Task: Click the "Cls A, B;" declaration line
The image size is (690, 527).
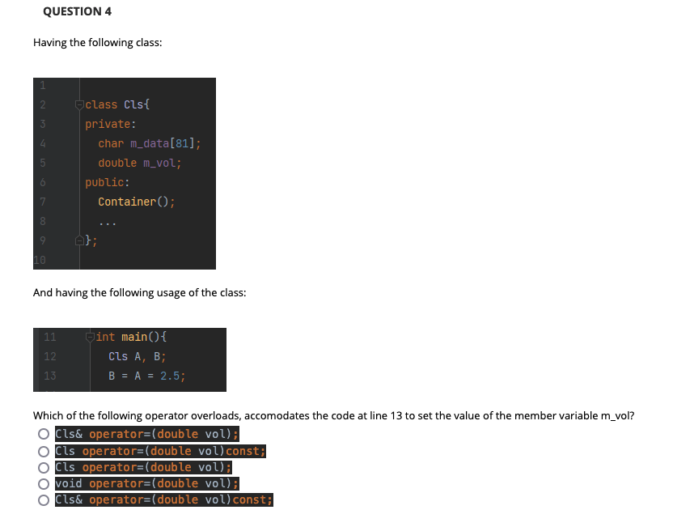Action: pos(136,356)
